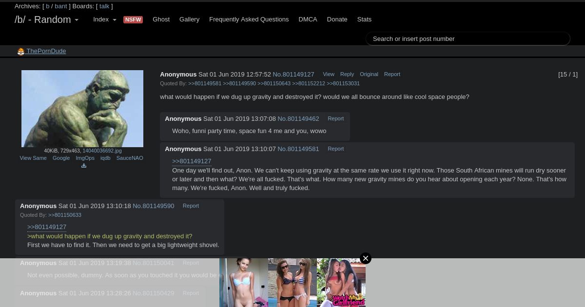Click the first ad image in banner

coord(244,283)
